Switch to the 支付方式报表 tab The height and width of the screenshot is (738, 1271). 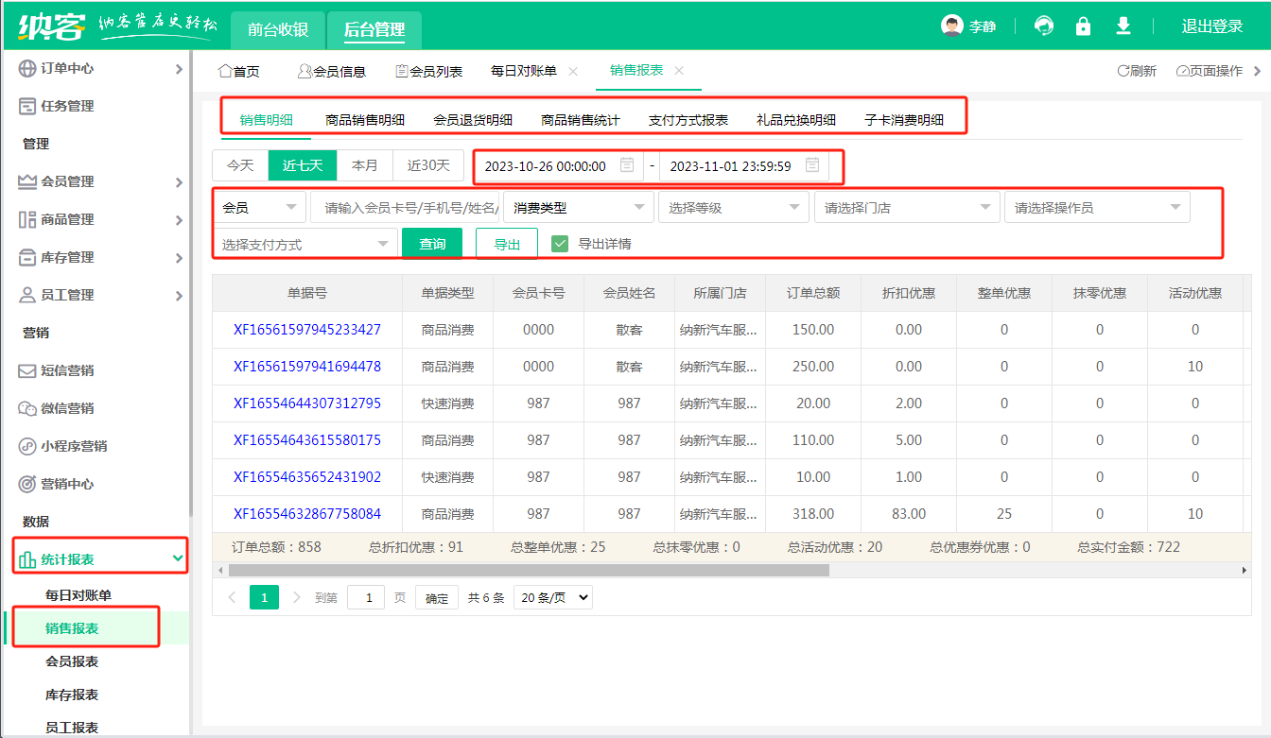[688, 120]
